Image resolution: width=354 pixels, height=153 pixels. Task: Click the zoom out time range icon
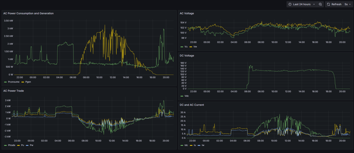(x=320, y=4)
